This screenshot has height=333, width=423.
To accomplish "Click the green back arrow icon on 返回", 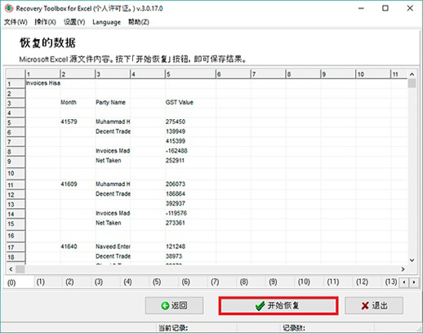I will pyautogui.click(x=165, y=306).
